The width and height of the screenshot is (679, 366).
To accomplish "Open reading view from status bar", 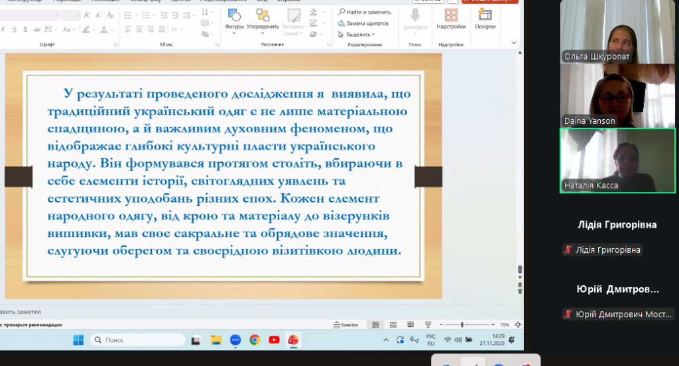I will [410, 325].
